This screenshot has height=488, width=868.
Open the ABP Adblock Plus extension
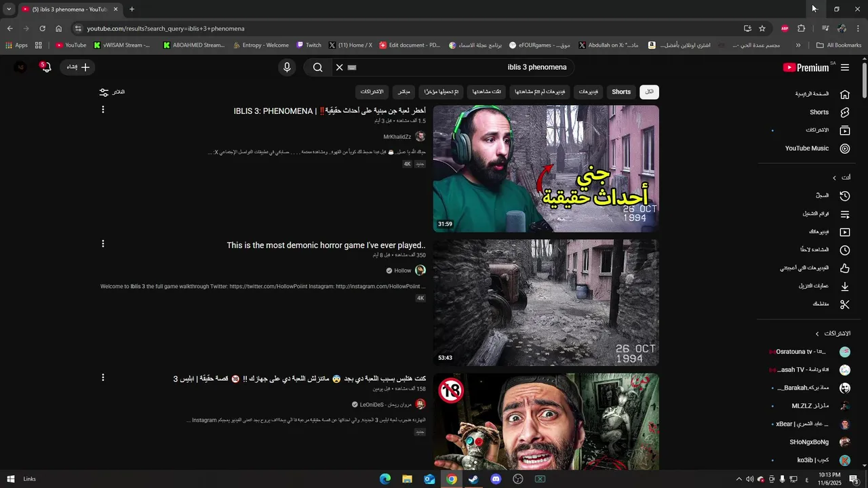coord(785,28)
